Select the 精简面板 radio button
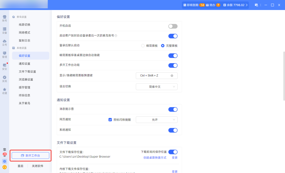The image size is (285, 173). (x=143, y=46)
